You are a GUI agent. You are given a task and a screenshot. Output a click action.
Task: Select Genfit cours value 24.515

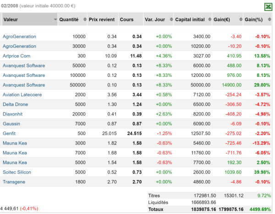134,133
